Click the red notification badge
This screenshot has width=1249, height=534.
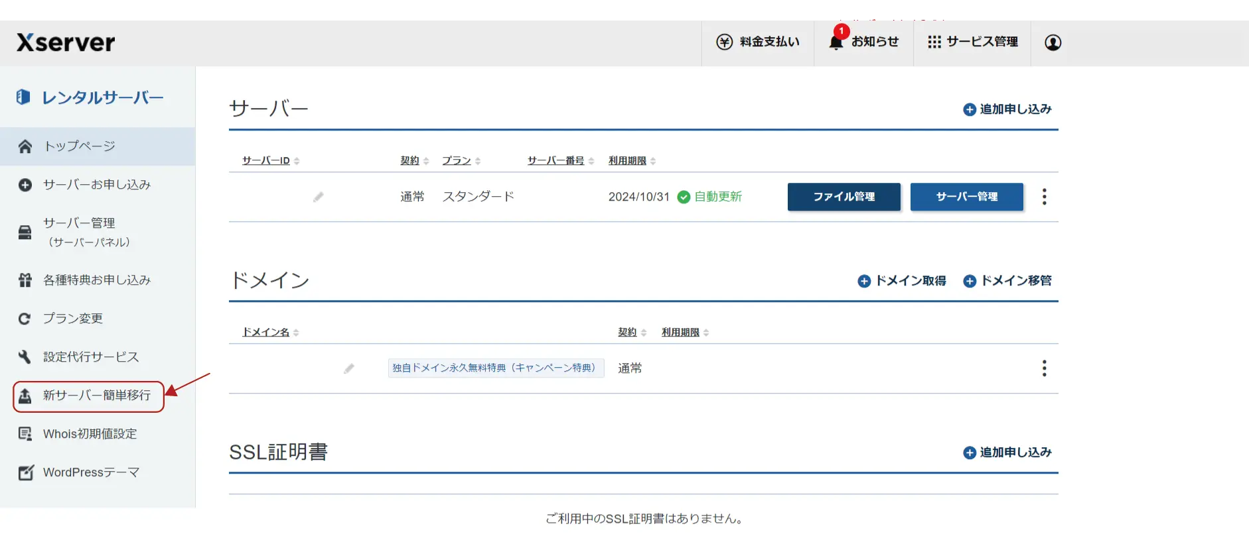click(842, 31)
